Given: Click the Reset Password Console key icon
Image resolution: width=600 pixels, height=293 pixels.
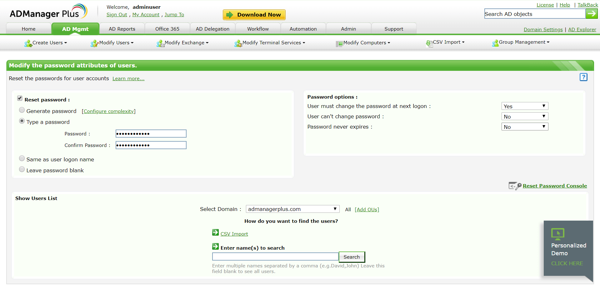Looking at the screenshot, I should pyautogui.click(x=515, y=186).
